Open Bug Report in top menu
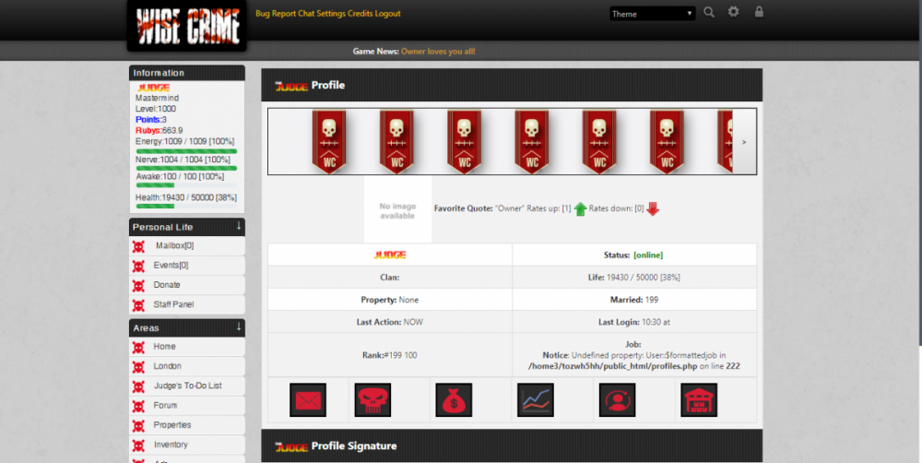This screenshot has height=463, width=922. pyautogui.click(x=275, y=14)
